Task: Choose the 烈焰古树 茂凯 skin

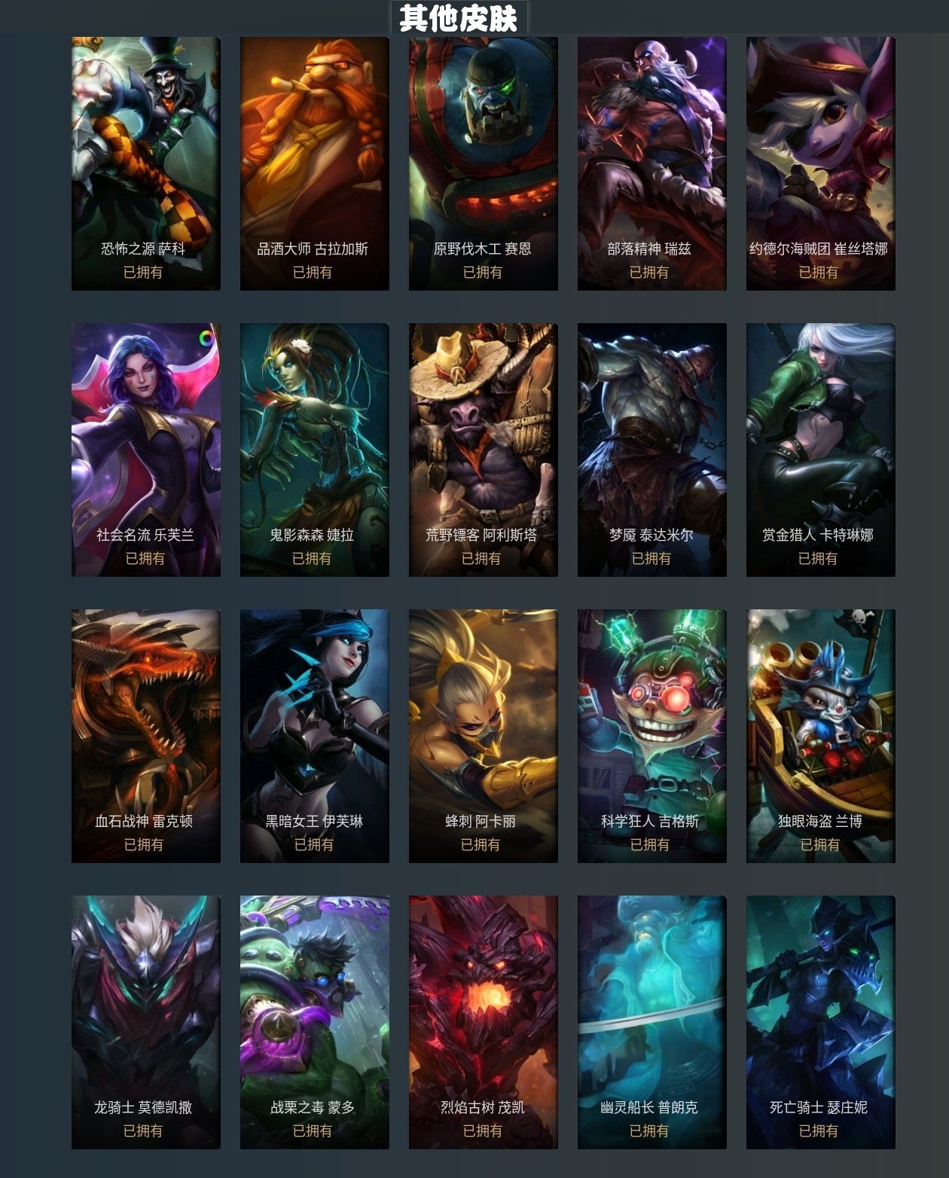Action: coord(484,1022)
